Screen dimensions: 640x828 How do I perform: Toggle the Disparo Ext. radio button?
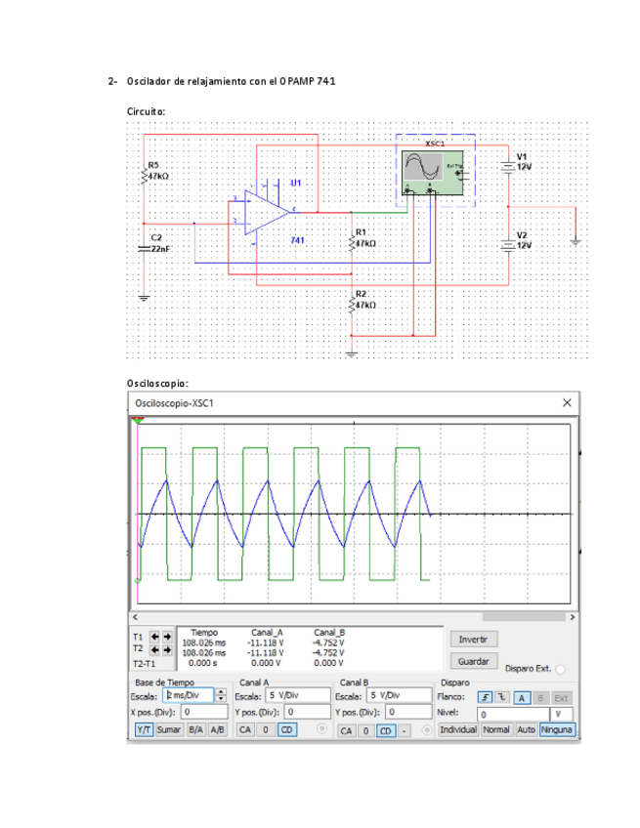pyautogui.click(x=561, y=670)
